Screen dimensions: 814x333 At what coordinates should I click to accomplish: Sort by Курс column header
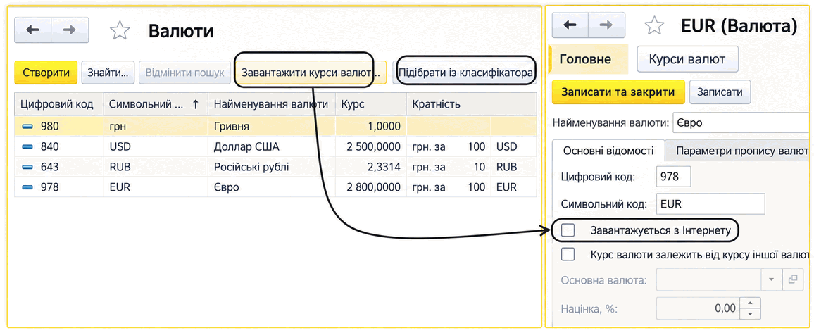(x=370, y=105)
